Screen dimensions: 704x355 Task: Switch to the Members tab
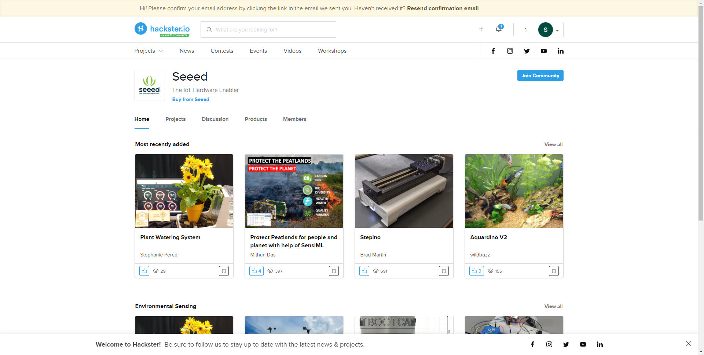point(295,119)
